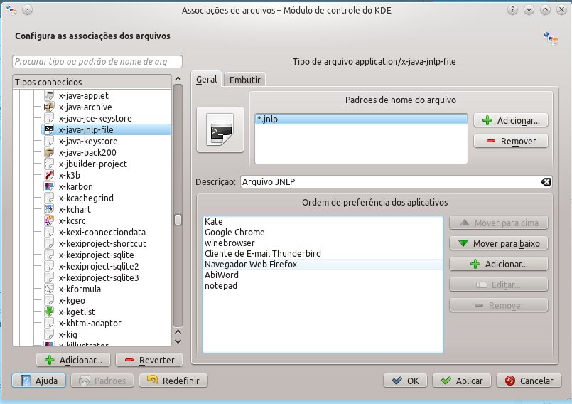Viewport: 572px width, 404px height.
Task: Select x-kexiproject-shortcut in the tree
Action: (102, 243)
